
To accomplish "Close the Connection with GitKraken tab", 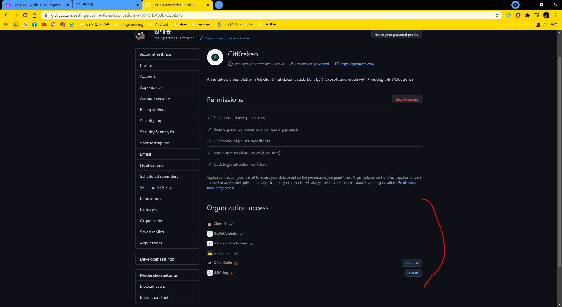I will pyautogui.click(x=208, y=5).
